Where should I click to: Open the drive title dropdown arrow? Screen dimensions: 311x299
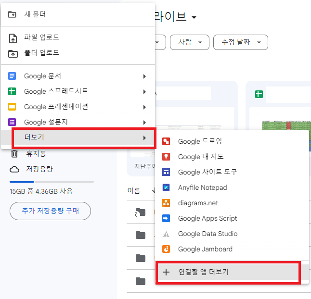[194, 17]
